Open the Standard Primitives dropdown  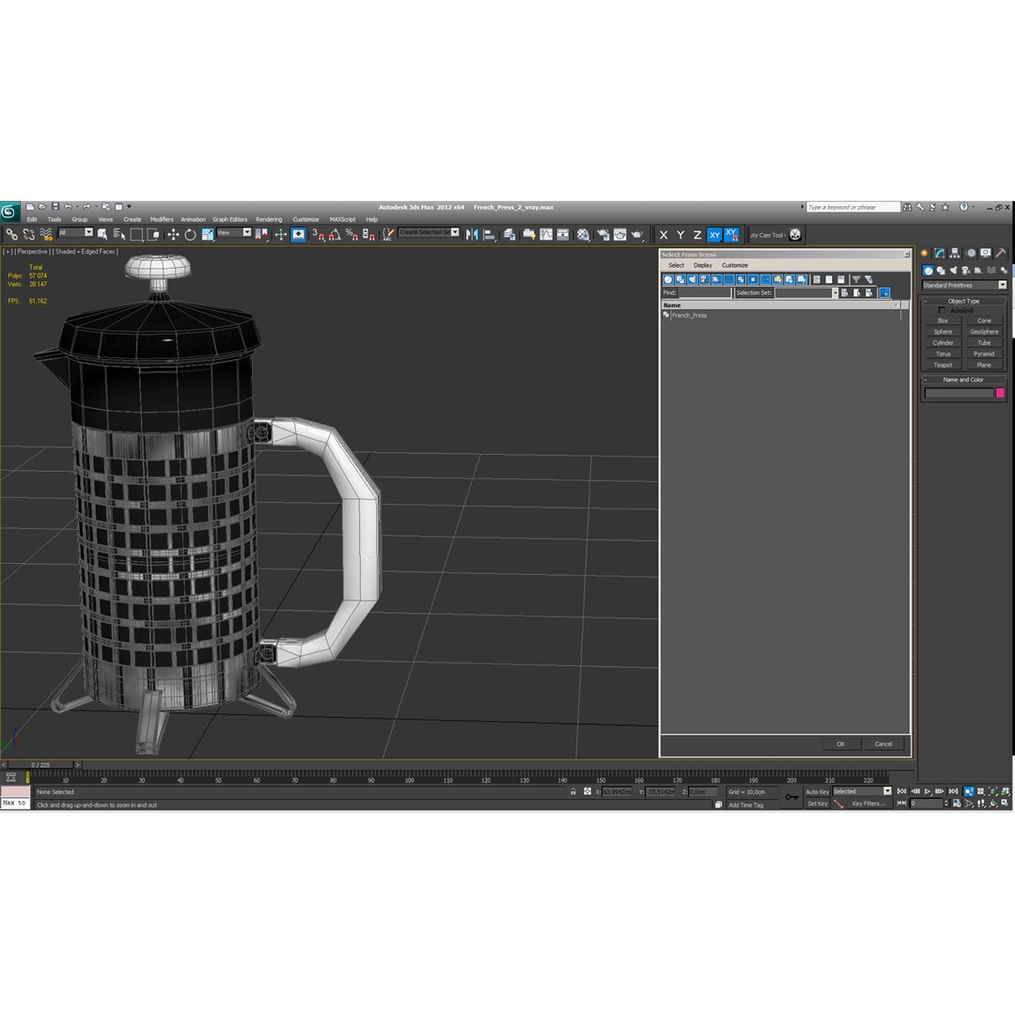click(964, 285)
